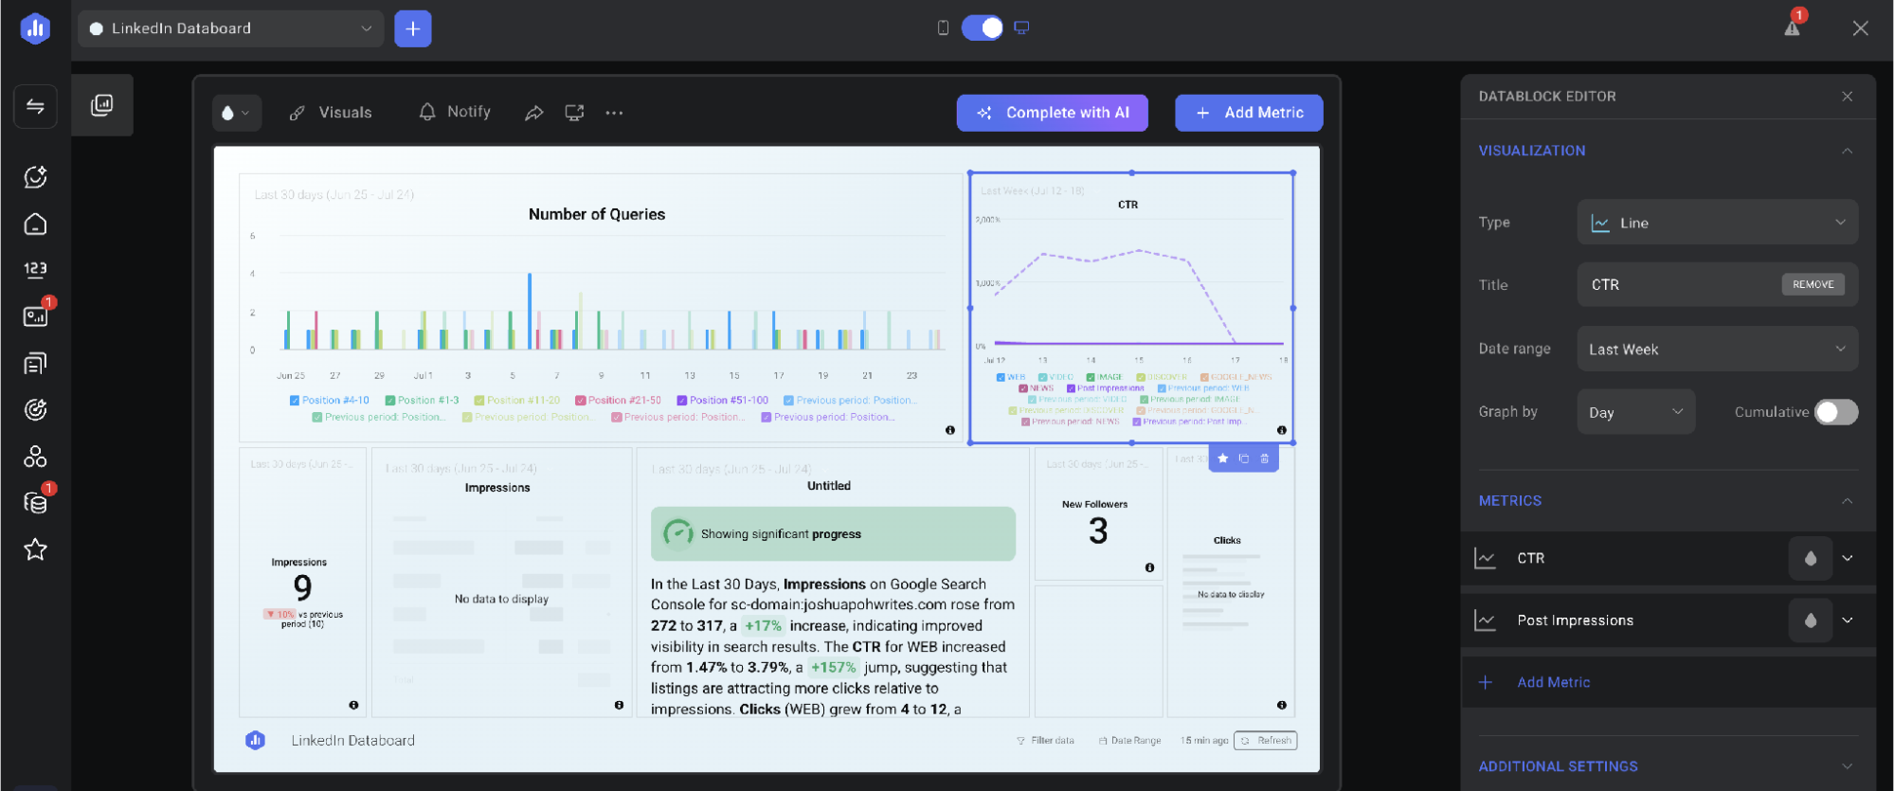Open the Date range dropdown showing Last Week
Image resolution: width=1894 pixels, height=791 pixels.
(1717, 350)
